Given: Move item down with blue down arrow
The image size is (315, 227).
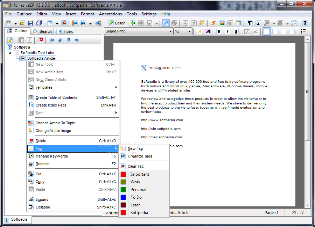Looking at the screenshot, I should (x=69, y=40).
